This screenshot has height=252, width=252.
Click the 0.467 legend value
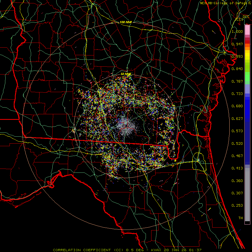(x=237, y=156)
